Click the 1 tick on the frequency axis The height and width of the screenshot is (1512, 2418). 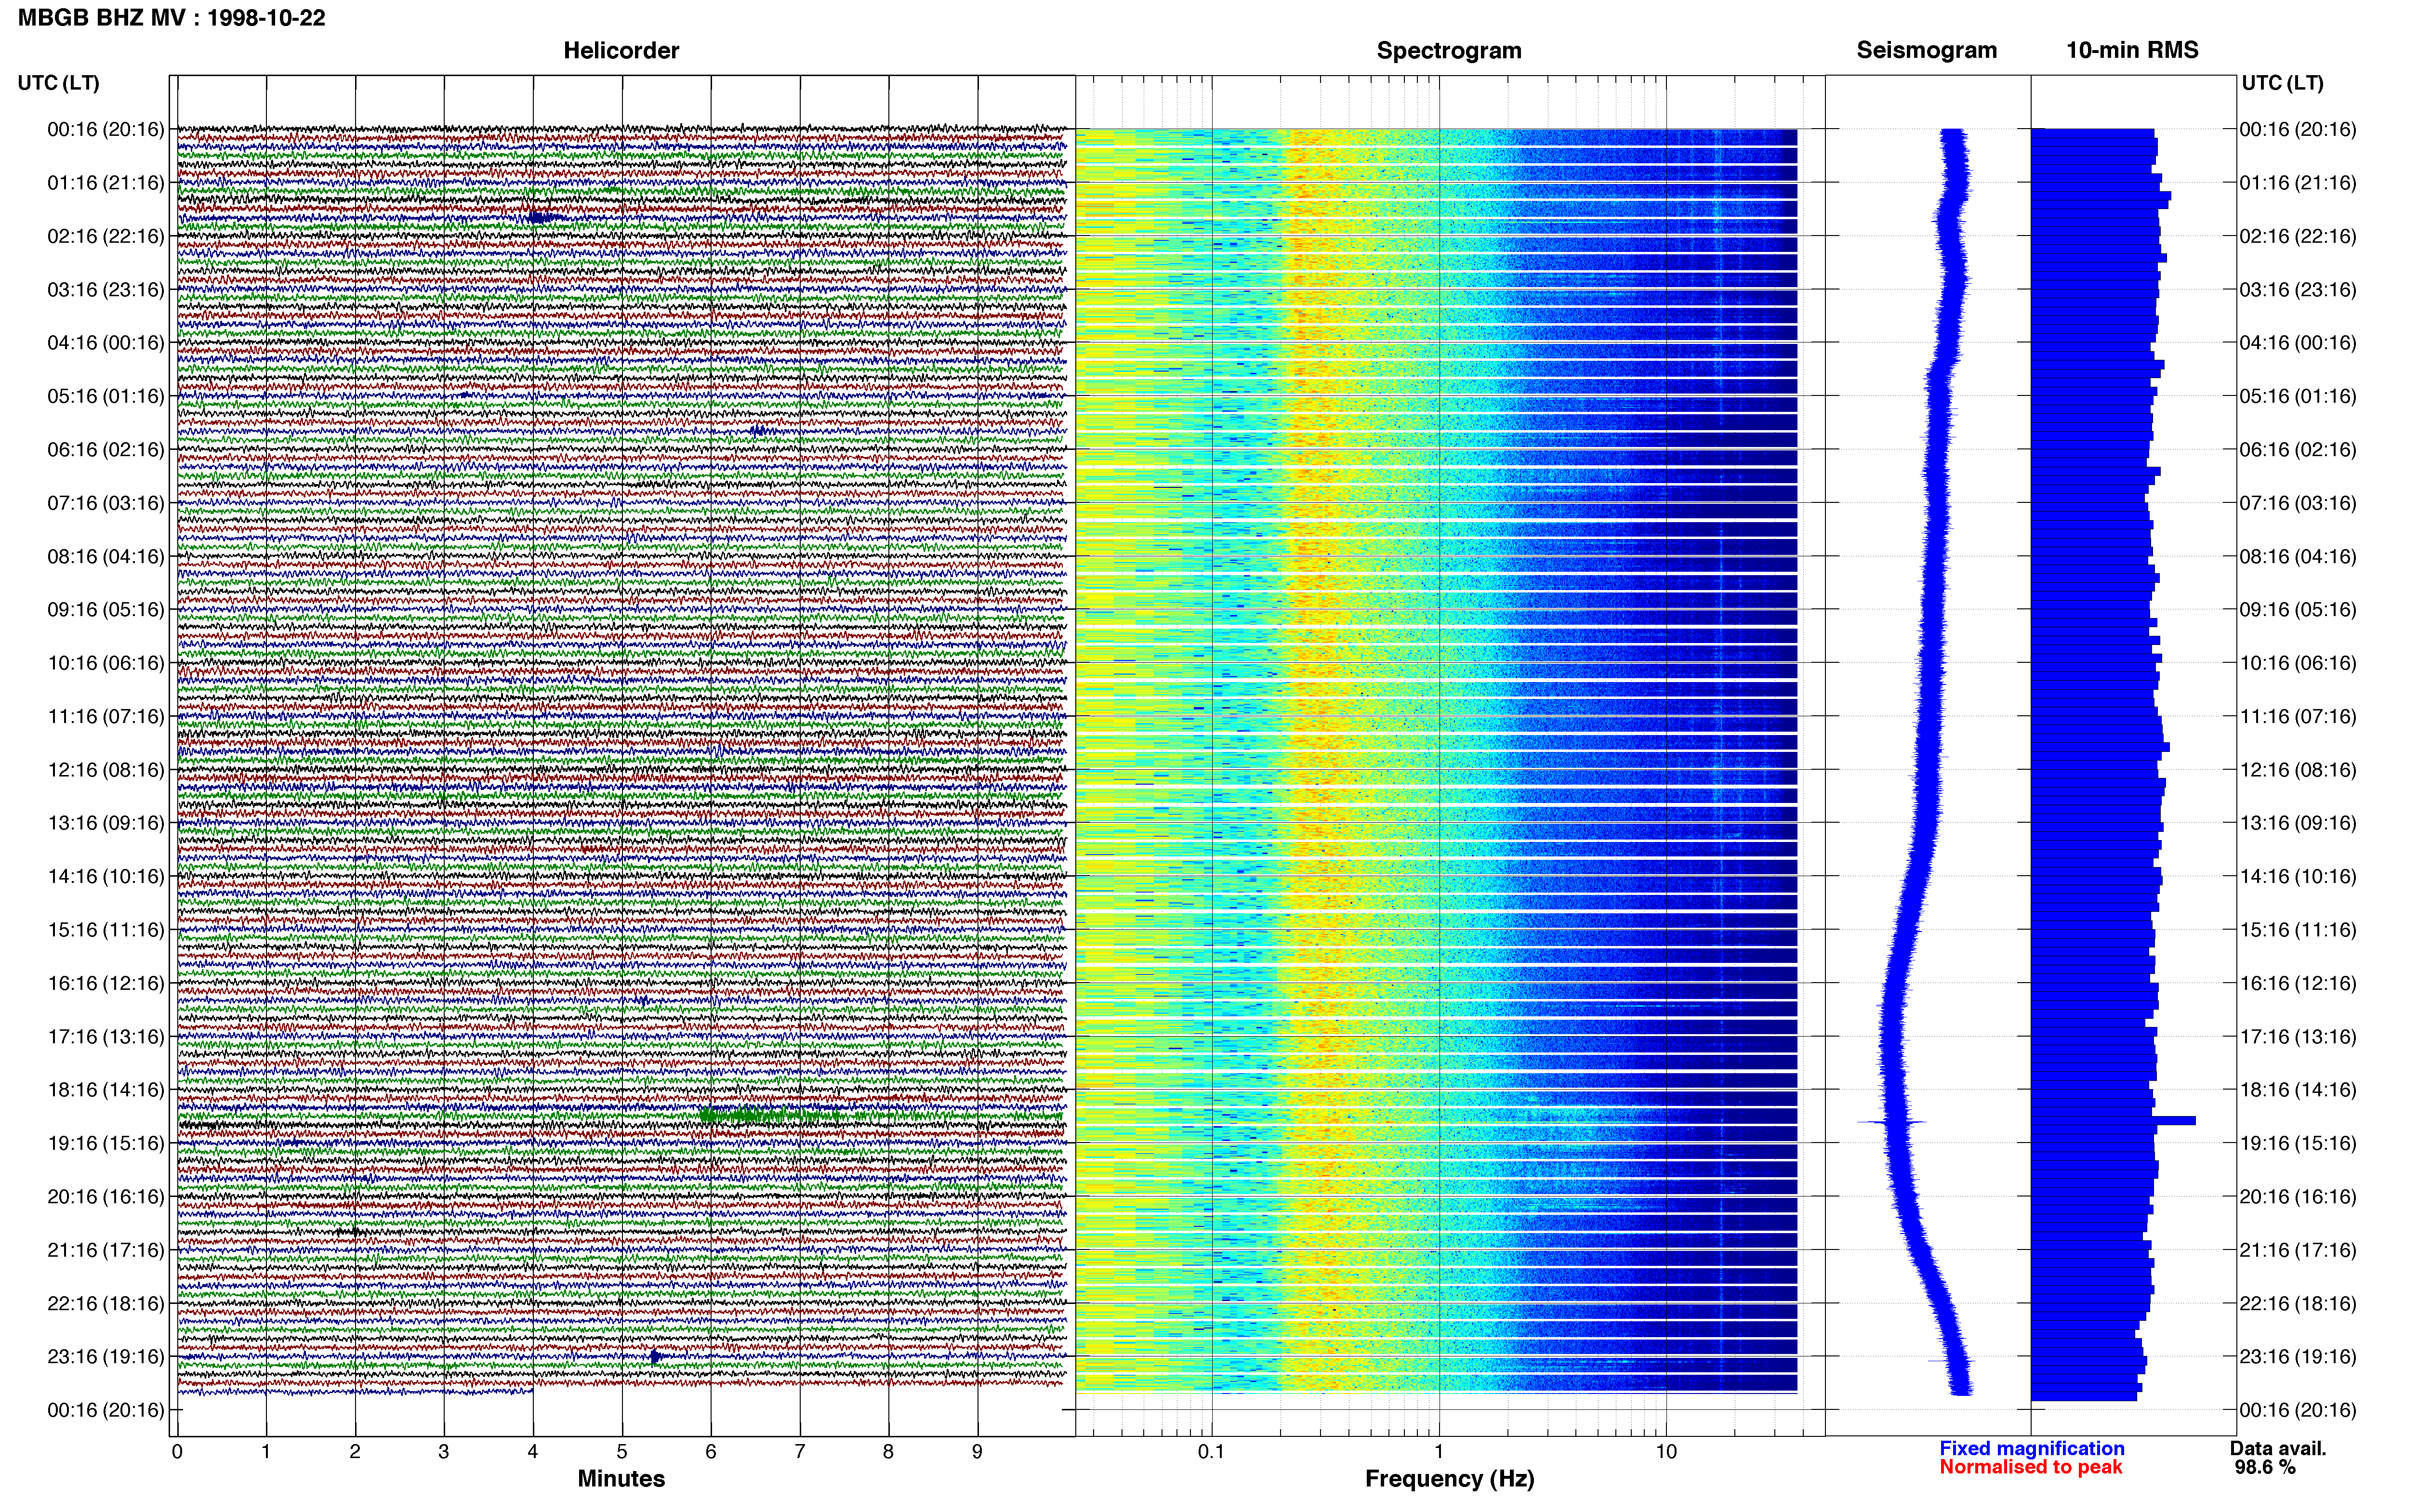point(1439,1452)
